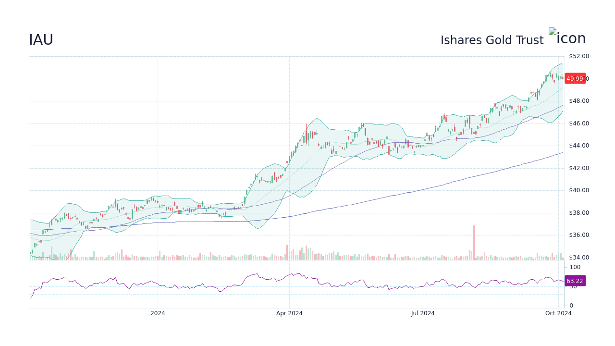Screen dimensions: 615x346
Task: Click the purple 63.22 RSI value label
Action: (575, 281)
